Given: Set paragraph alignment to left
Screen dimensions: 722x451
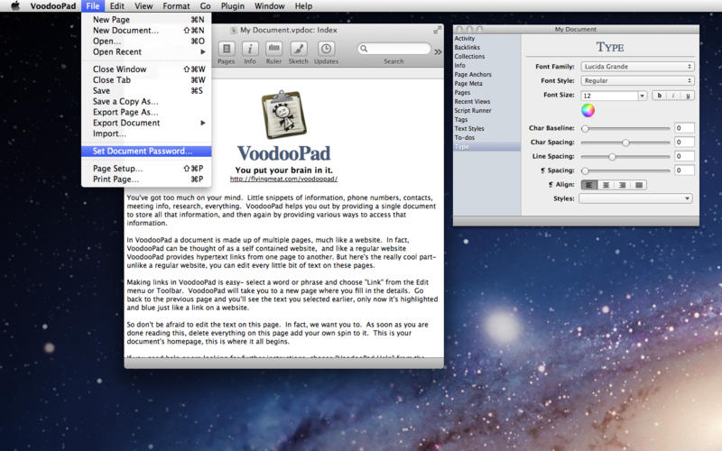Looking at the screenshot, I should pos(589,185).
